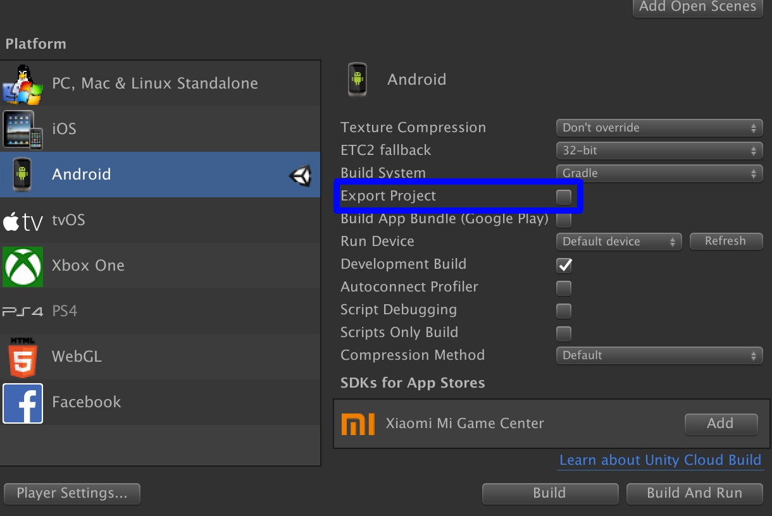This screenshot has height=516, width=772.
Task: Click the Xiaomi Mi Game Center text
Action: (x=465, y=424)
